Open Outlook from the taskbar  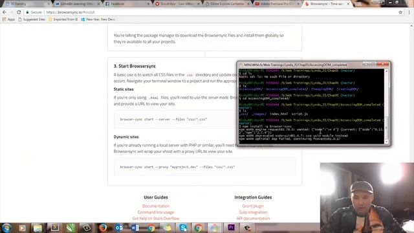[119, 228]
